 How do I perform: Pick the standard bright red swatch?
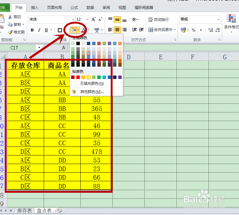tap(78, 77)
